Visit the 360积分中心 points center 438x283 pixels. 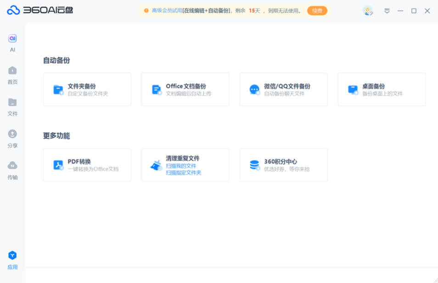tap(283, 165)
